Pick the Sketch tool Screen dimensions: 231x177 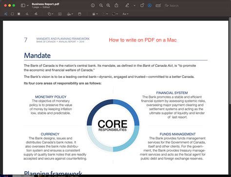click(27, 14)
